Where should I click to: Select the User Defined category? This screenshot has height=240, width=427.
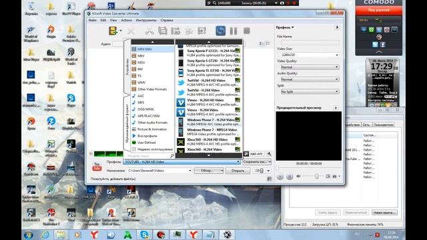point(153,143)
